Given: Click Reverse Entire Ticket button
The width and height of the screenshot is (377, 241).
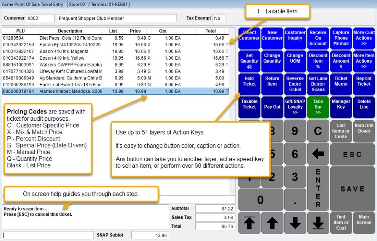Looking at the screenshot, I should (x=295, y=84).
